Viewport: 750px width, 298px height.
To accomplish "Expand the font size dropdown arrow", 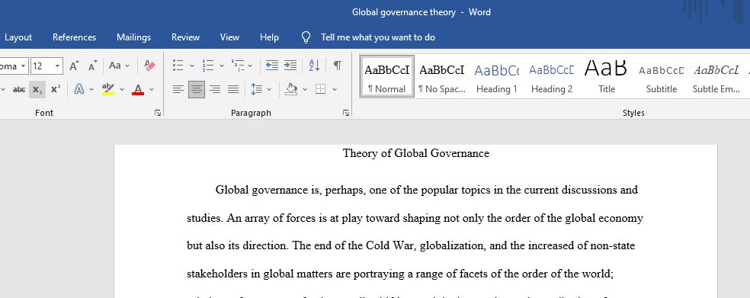I will 57,66.
